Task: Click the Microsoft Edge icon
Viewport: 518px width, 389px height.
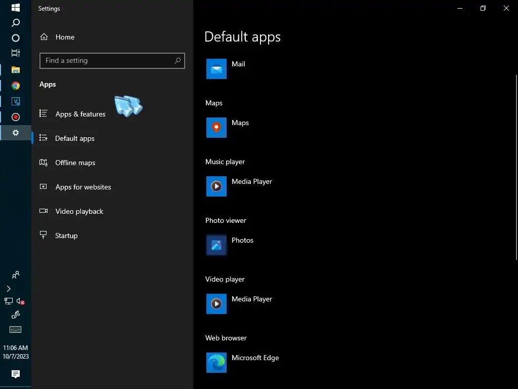Action: (217, 363)
